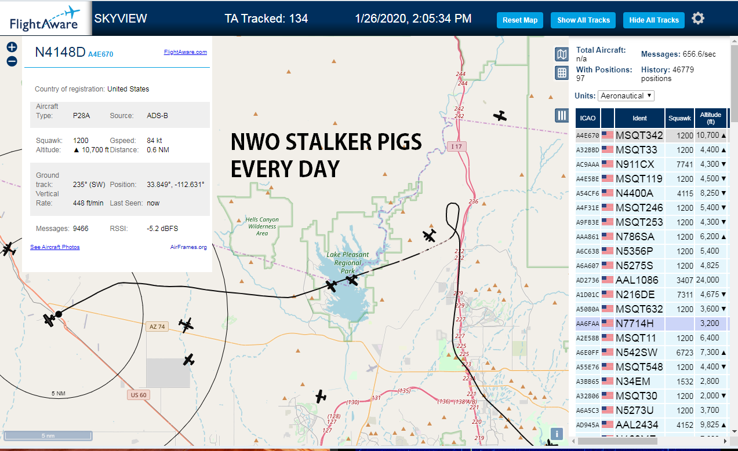Select the N34EM aircraft row
The width and height of the screenshot is (738, 451).
tap(652, 382)
